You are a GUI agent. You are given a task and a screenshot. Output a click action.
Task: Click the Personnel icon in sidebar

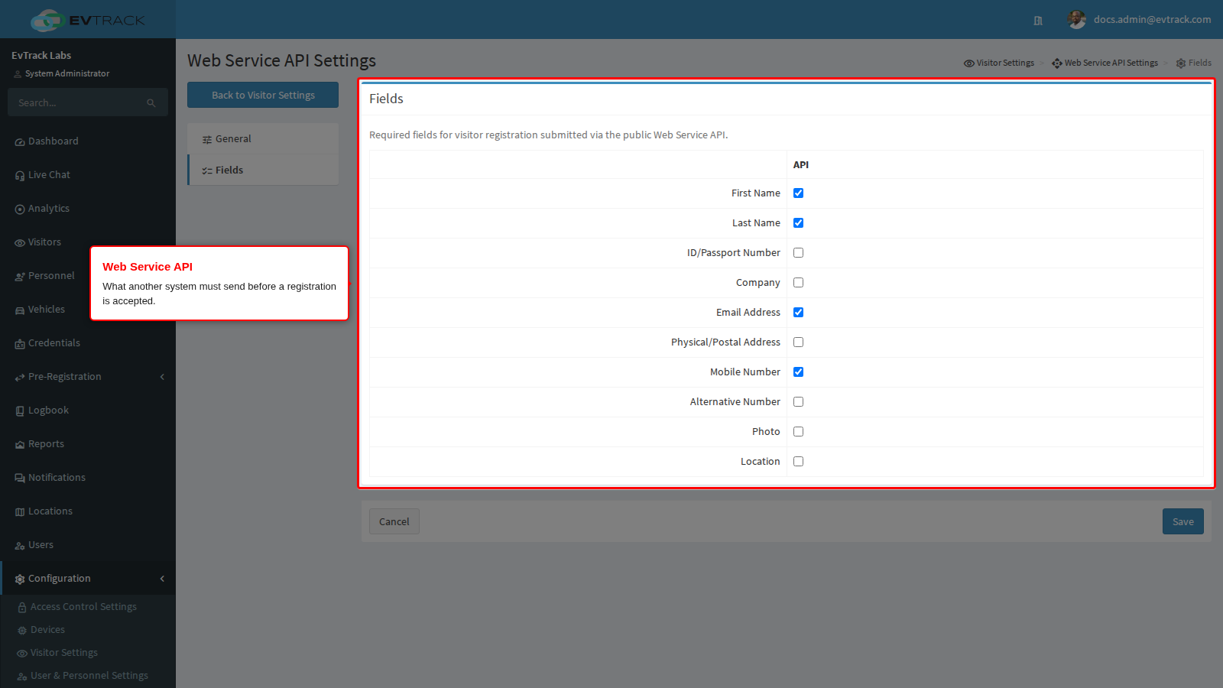[x=20, y=277]
